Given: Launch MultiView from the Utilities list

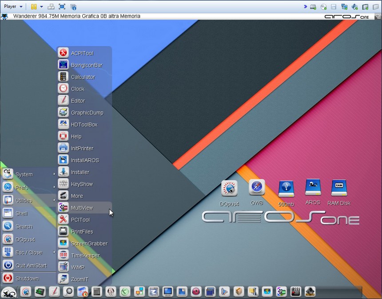Looking at the screenshot, I should point(82,208).
